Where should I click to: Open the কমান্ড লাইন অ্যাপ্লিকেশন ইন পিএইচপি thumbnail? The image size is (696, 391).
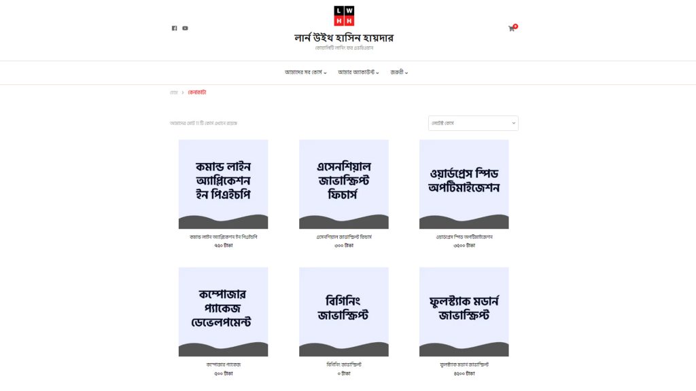[x=223, y=185]
